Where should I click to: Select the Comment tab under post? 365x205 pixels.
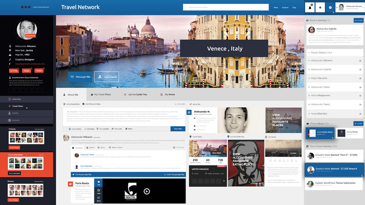pyautogui.click(x=77, y=148)
